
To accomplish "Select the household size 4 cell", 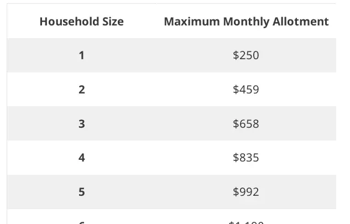I will pos(81,158).
